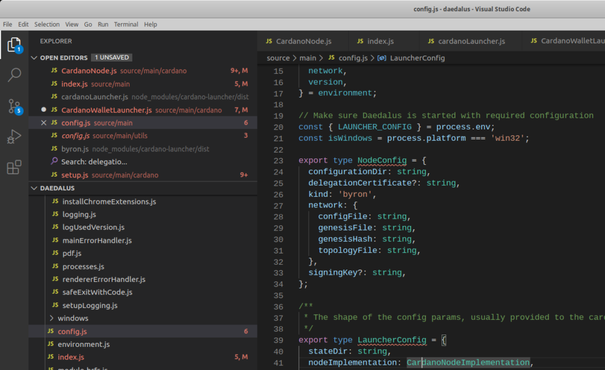Click the unsaved dot beside CardanoWalletLauncher.js
This screenshot has width=605, height=370.
pyautogui.click(x=44, y=109)
